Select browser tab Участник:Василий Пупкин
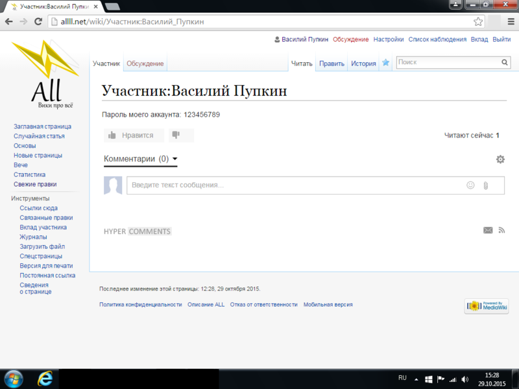The image size is (519, 389). coord(53,6)
